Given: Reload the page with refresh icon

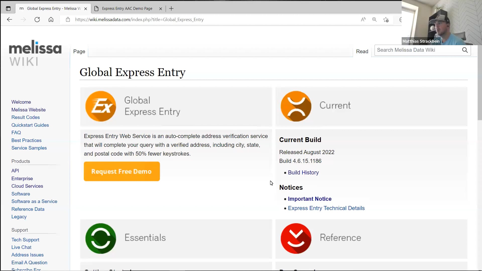Looking at the screenshot, I should pos(37,20).
